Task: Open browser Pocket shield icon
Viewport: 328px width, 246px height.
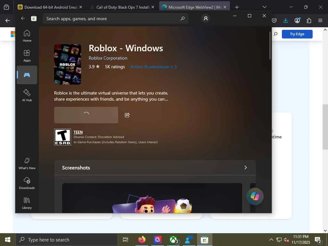Action: coord(274,20)
